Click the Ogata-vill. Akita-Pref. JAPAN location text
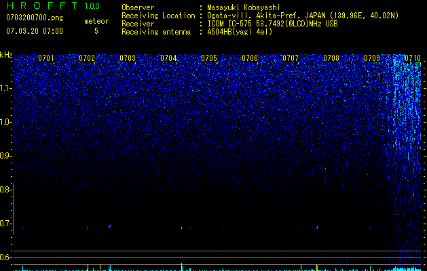Screen dimensions: 427x271 303,16
